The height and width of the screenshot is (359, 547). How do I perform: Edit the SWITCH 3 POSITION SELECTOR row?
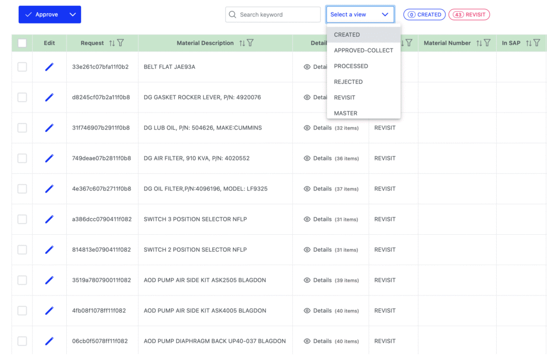49,219
